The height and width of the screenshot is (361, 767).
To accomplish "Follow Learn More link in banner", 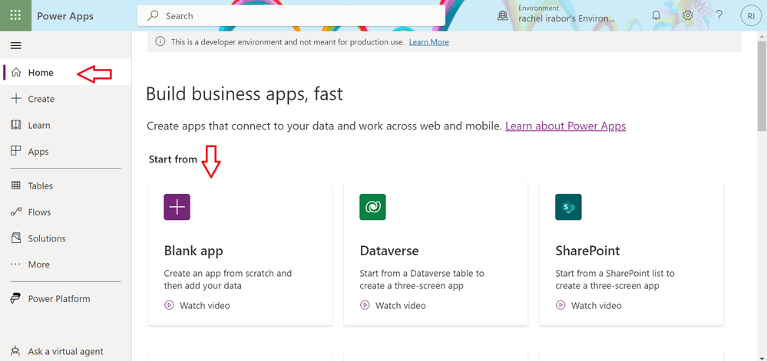I will [x=429, y=42].
